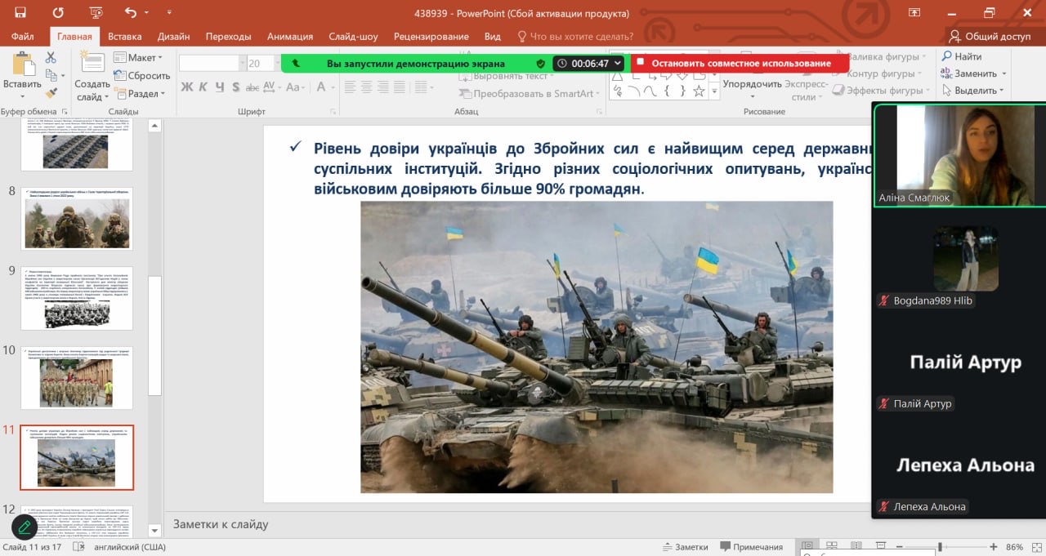Click the Undo arrow icon
This screenshot has height=556, width=1046.
click(x=131, y=13)
